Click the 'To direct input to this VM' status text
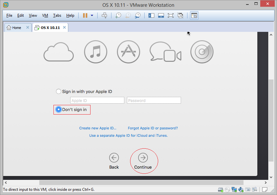 (49, 190)
